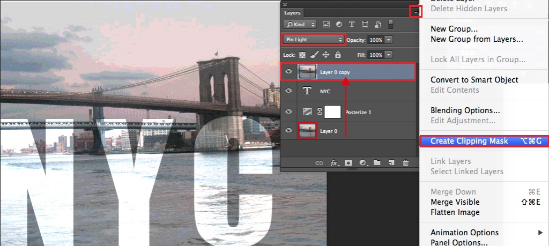Click the add layer mask icon
The height and width of the screenshot is (246, 549).
click(x=348, y=163)
